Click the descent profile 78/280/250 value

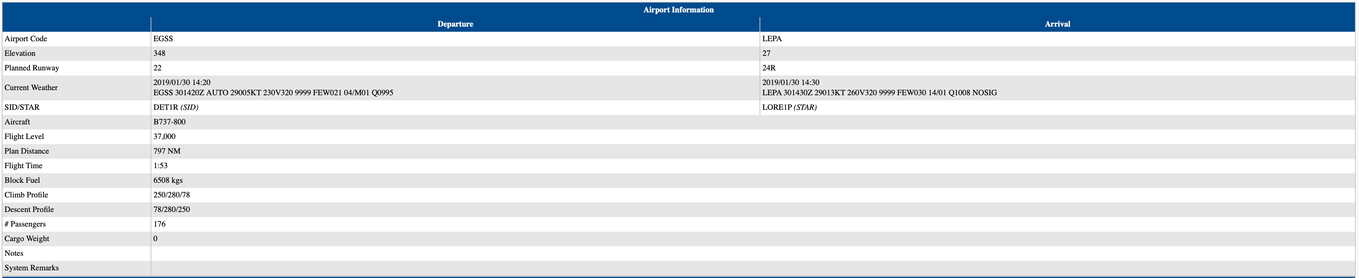tap(171, 209)
